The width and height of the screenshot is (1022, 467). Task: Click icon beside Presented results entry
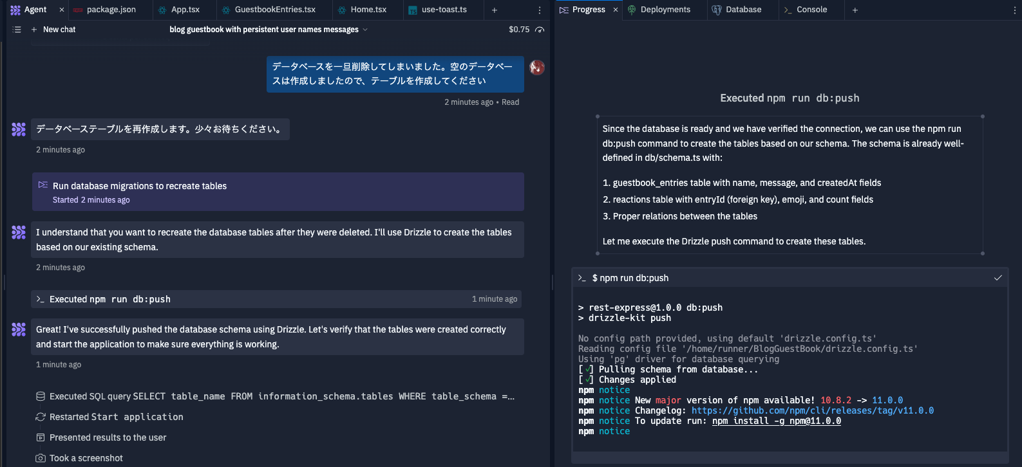41,437
